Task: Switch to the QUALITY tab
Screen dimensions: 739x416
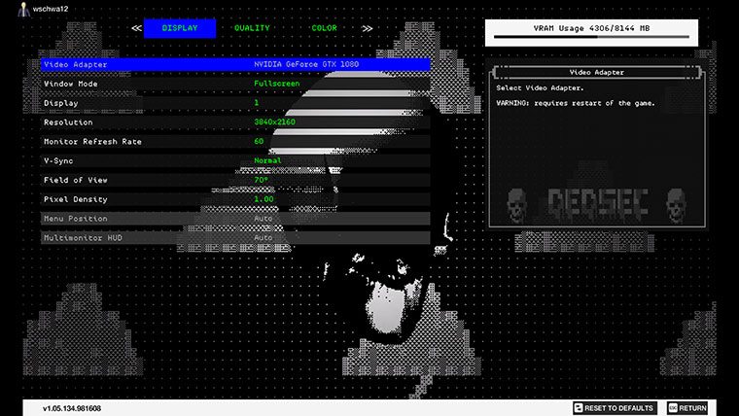Action: 252,28
